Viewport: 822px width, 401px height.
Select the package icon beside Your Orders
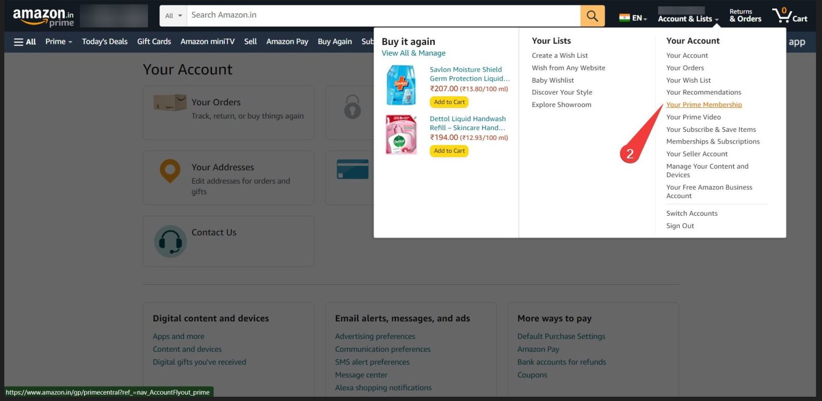[x=170, y=103]
